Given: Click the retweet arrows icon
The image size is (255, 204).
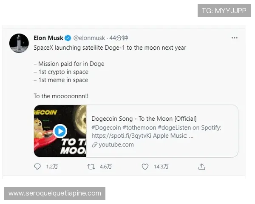Looking at the screenshot, I should coord(91,167).
